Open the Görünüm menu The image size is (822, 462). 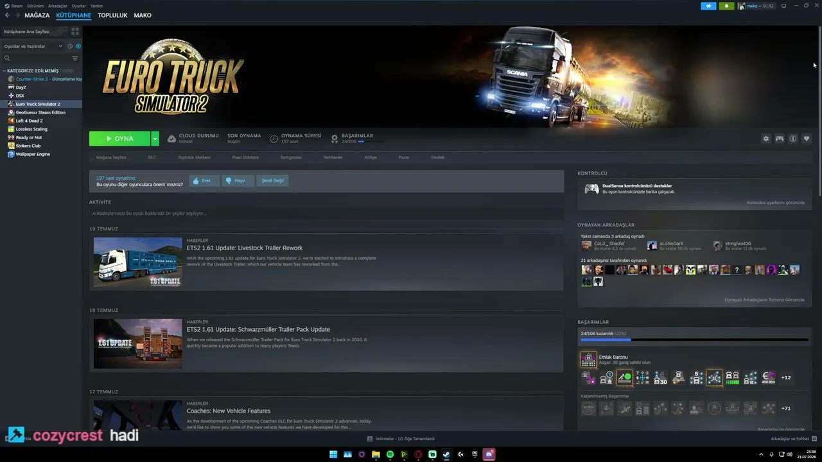[x=35, y=6]
